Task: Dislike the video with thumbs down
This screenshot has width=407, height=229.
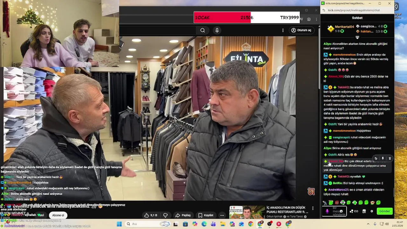Action: [165, 215]
